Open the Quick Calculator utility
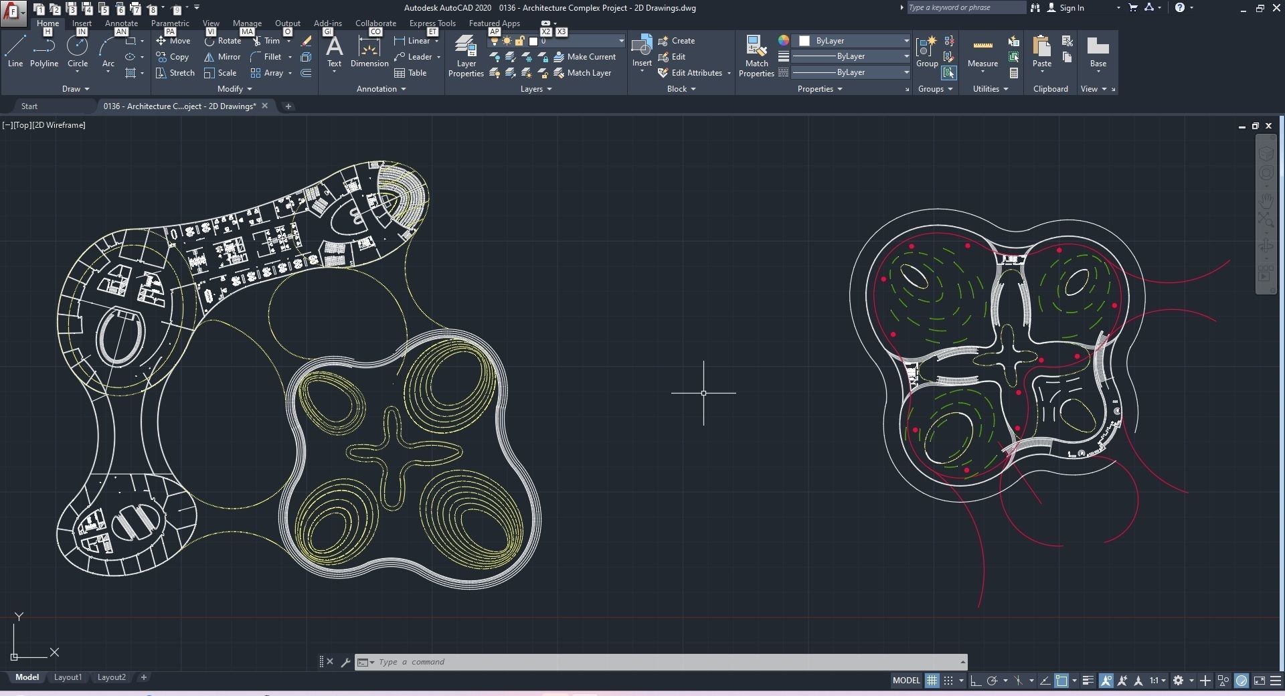The height and width of the screenshot is (696, 1285). click(1014, 73)
